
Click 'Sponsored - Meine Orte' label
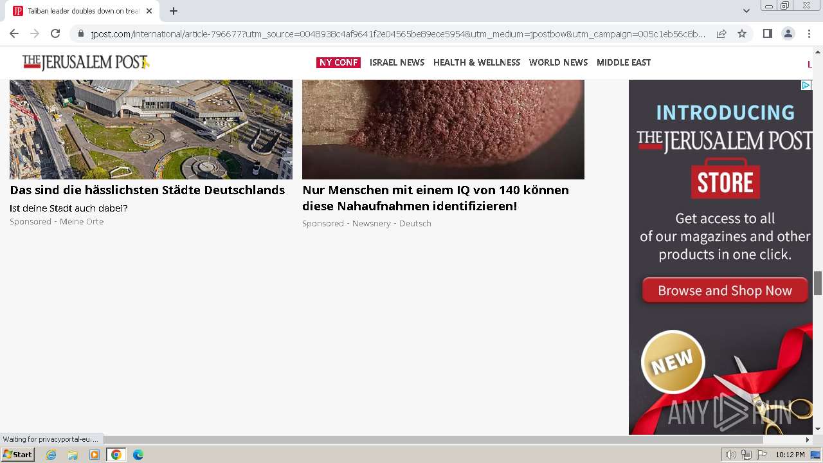[x=57, y=221]
